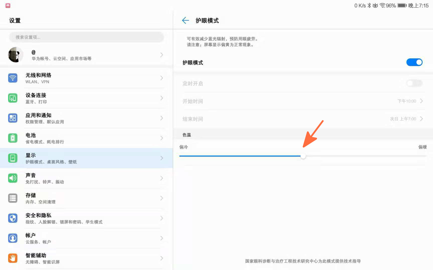The height and width of the screenshot is (270, 433).
Task: Click the 电池 battery settings icon
Action: [13, 138]
